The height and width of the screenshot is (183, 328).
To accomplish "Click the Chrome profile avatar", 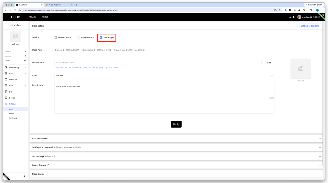I will [317, 10].
